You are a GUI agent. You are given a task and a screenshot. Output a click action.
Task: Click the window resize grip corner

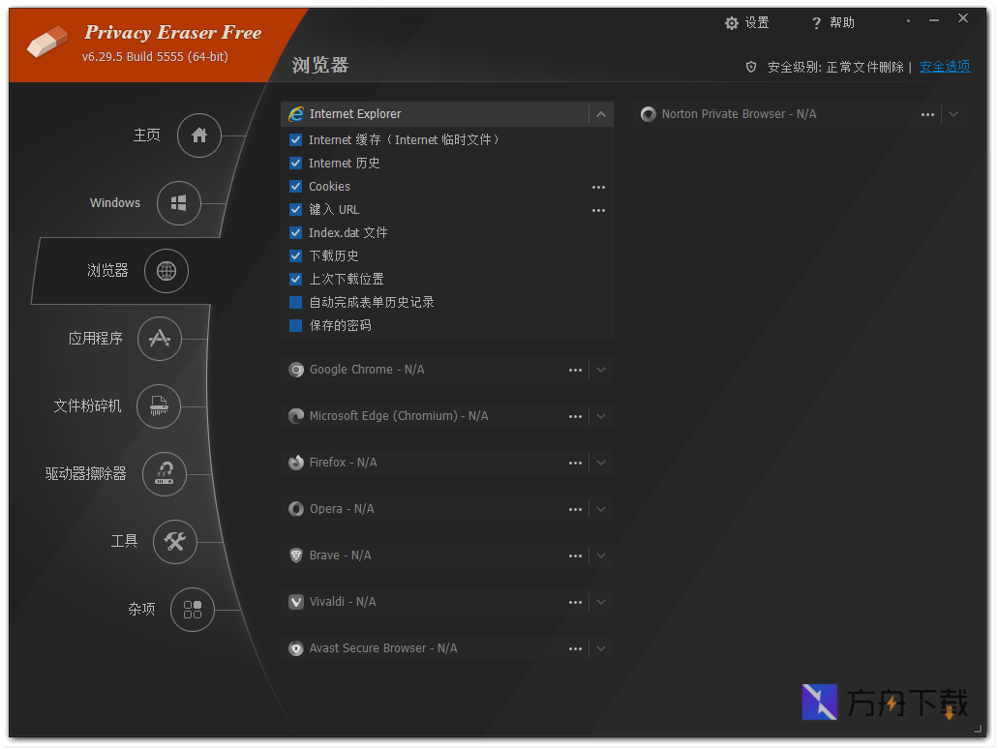coord(979,730)
